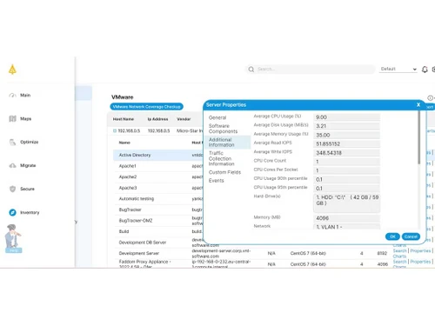Open the Inventory compass icon
435x326 pixels.
click(x=12, y=212)
